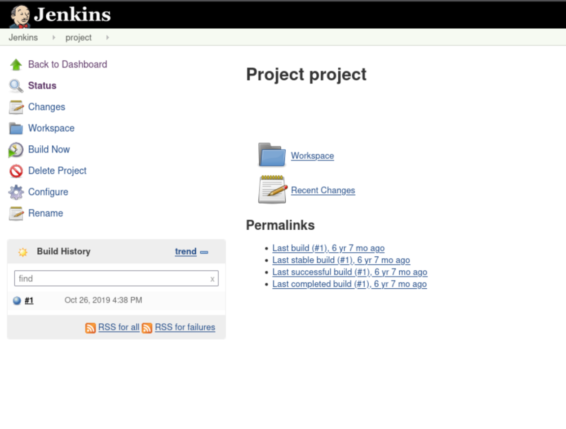Click the RSS feed icon beside RSS for all
The height and width of the screenshot is (429, 566).
(x=90, y=328)
